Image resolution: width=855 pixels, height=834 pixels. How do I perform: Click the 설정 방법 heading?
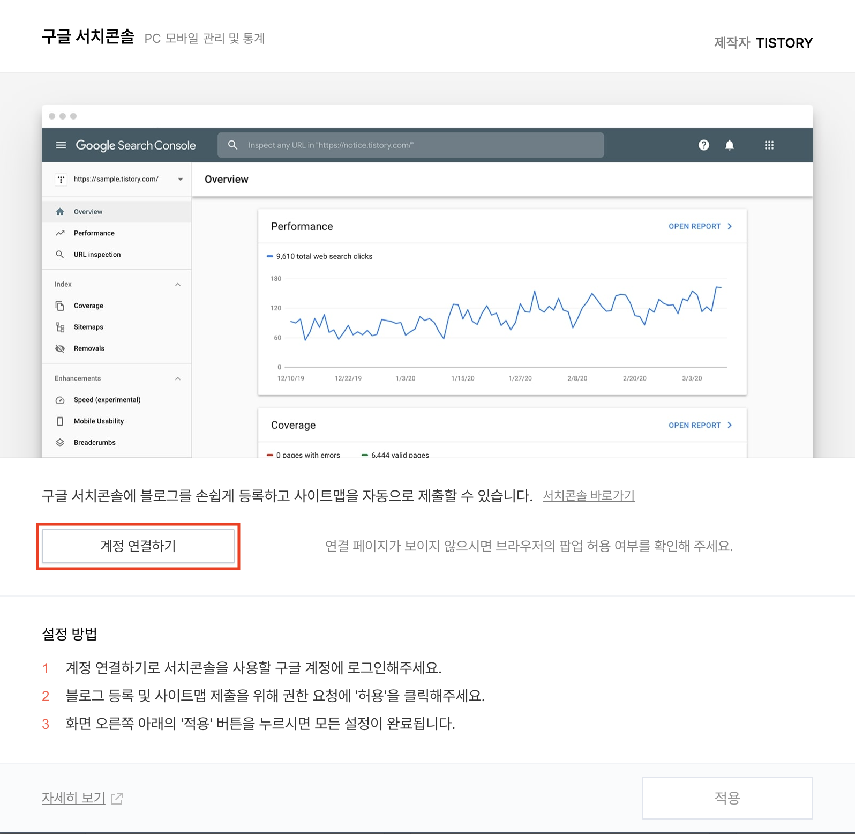point(70,634)
